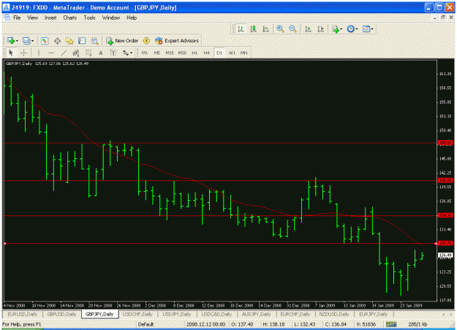The width and height of the screenshot is (457, 330).
Task: Select the text label 'T' tool
Action: tap(113, 53)
